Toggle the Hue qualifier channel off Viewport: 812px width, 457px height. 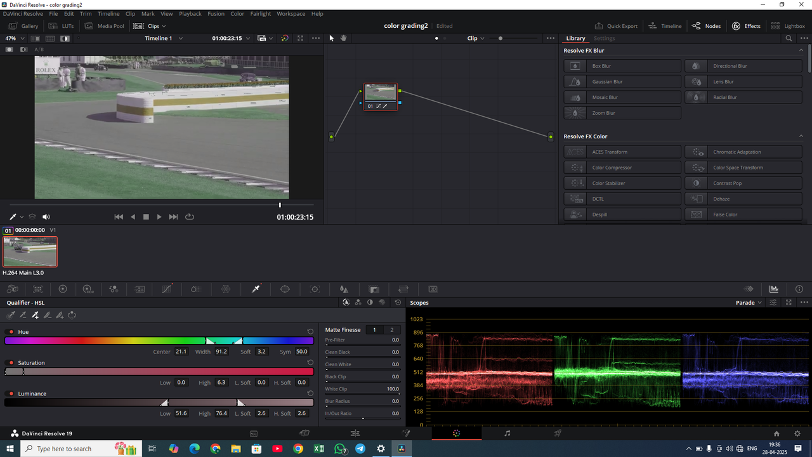pyautogui.click(x=11, y=331)
